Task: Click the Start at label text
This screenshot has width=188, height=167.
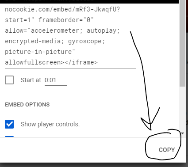Action: point(31,80)
